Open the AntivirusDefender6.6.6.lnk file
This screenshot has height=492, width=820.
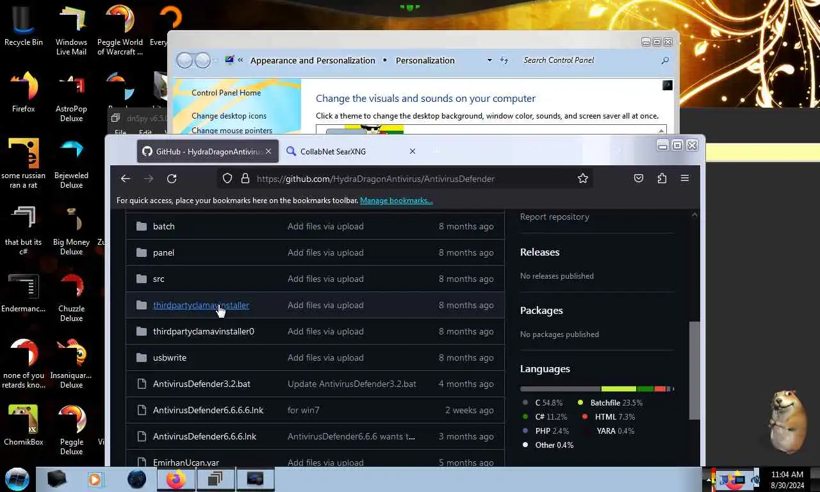point(204,436)
